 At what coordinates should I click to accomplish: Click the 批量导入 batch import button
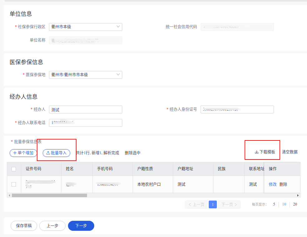[56, 153]
